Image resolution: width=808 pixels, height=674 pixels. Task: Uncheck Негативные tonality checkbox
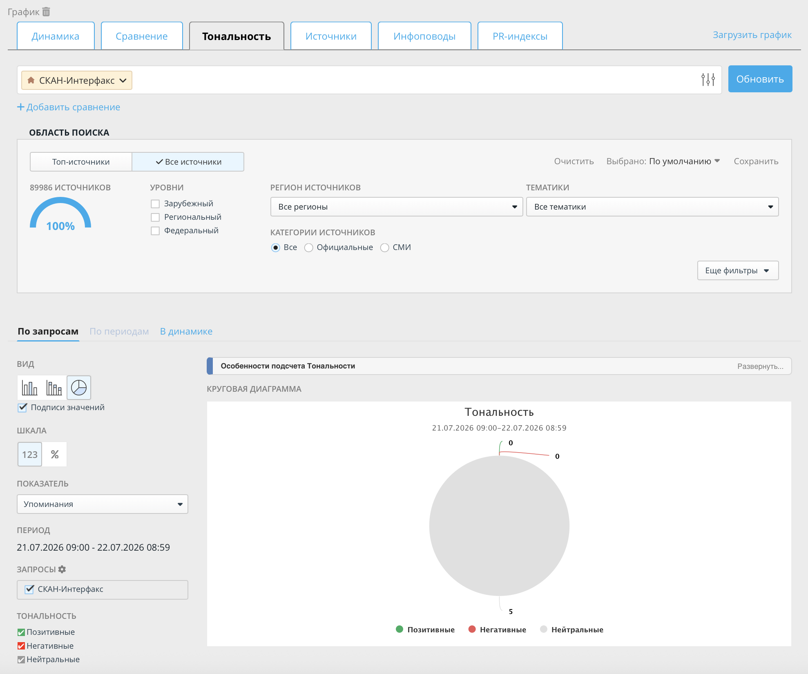click(x=21, y=646)
